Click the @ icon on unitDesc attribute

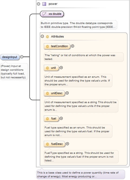47,93
